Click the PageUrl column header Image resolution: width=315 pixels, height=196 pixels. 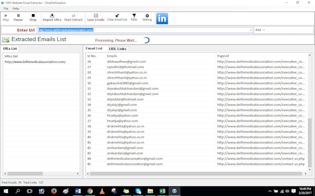[x=223, y=56]
